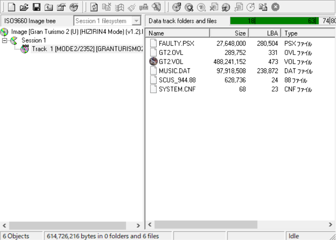Viewport: 336px width, 240px height.
Task: Click the grayed map grid icon
Action: tap(119, 7)
